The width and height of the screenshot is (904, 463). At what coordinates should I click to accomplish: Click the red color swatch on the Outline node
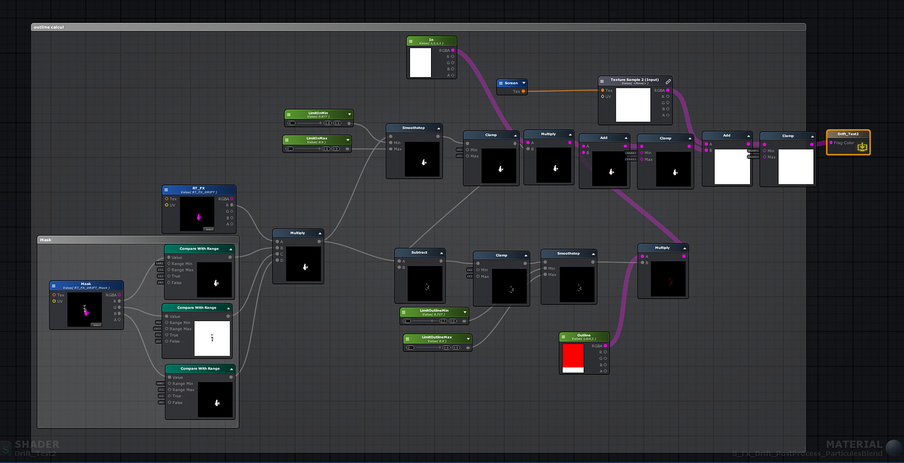tap(573, 355)
